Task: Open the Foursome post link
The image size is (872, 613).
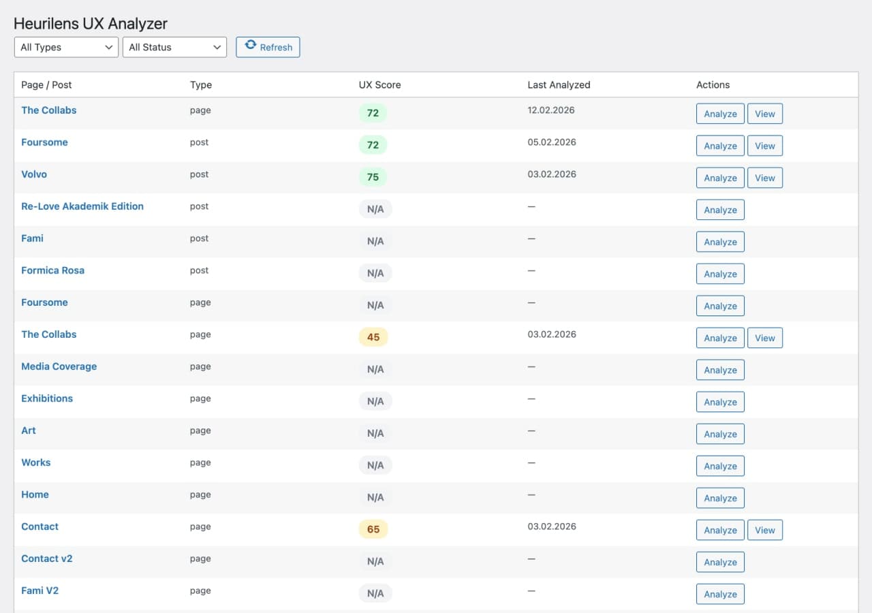Action: [x=44, y=142]
